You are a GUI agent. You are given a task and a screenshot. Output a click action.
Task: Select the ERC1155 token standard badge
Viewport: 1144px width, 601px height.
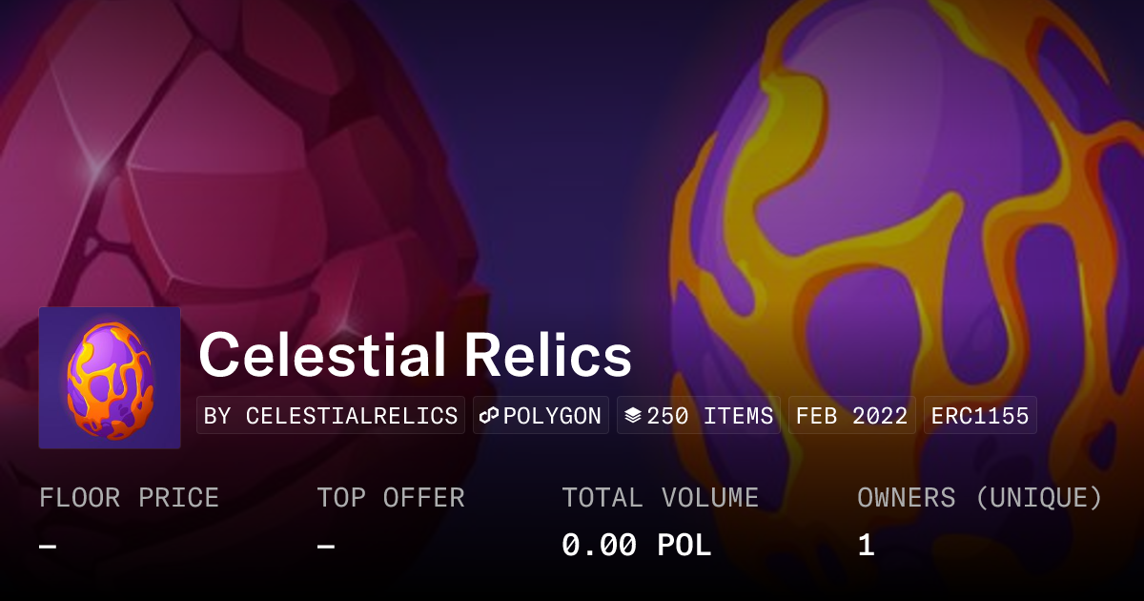(x=980, y=416)
